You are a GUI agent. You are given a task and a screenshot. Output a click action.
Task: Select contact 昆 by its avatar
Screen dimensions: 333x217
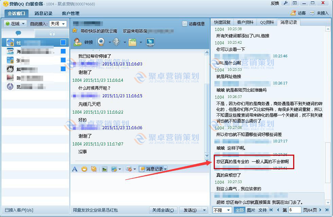click(10, 86)
